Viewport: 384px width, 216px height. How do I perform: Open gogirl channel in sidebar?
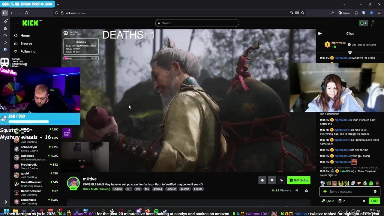coord(36,175)
